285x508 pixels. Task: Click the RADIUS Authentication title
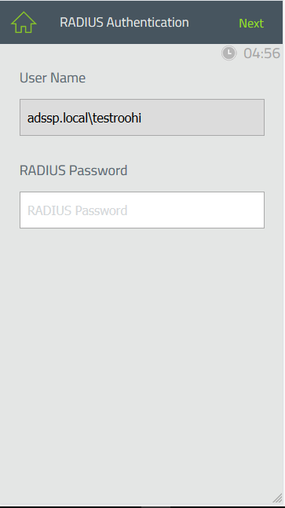coord(124,22)
